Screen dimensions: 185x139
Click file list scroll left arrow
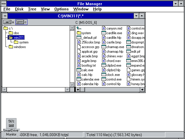pyautogui.click(x=78, y=89)
